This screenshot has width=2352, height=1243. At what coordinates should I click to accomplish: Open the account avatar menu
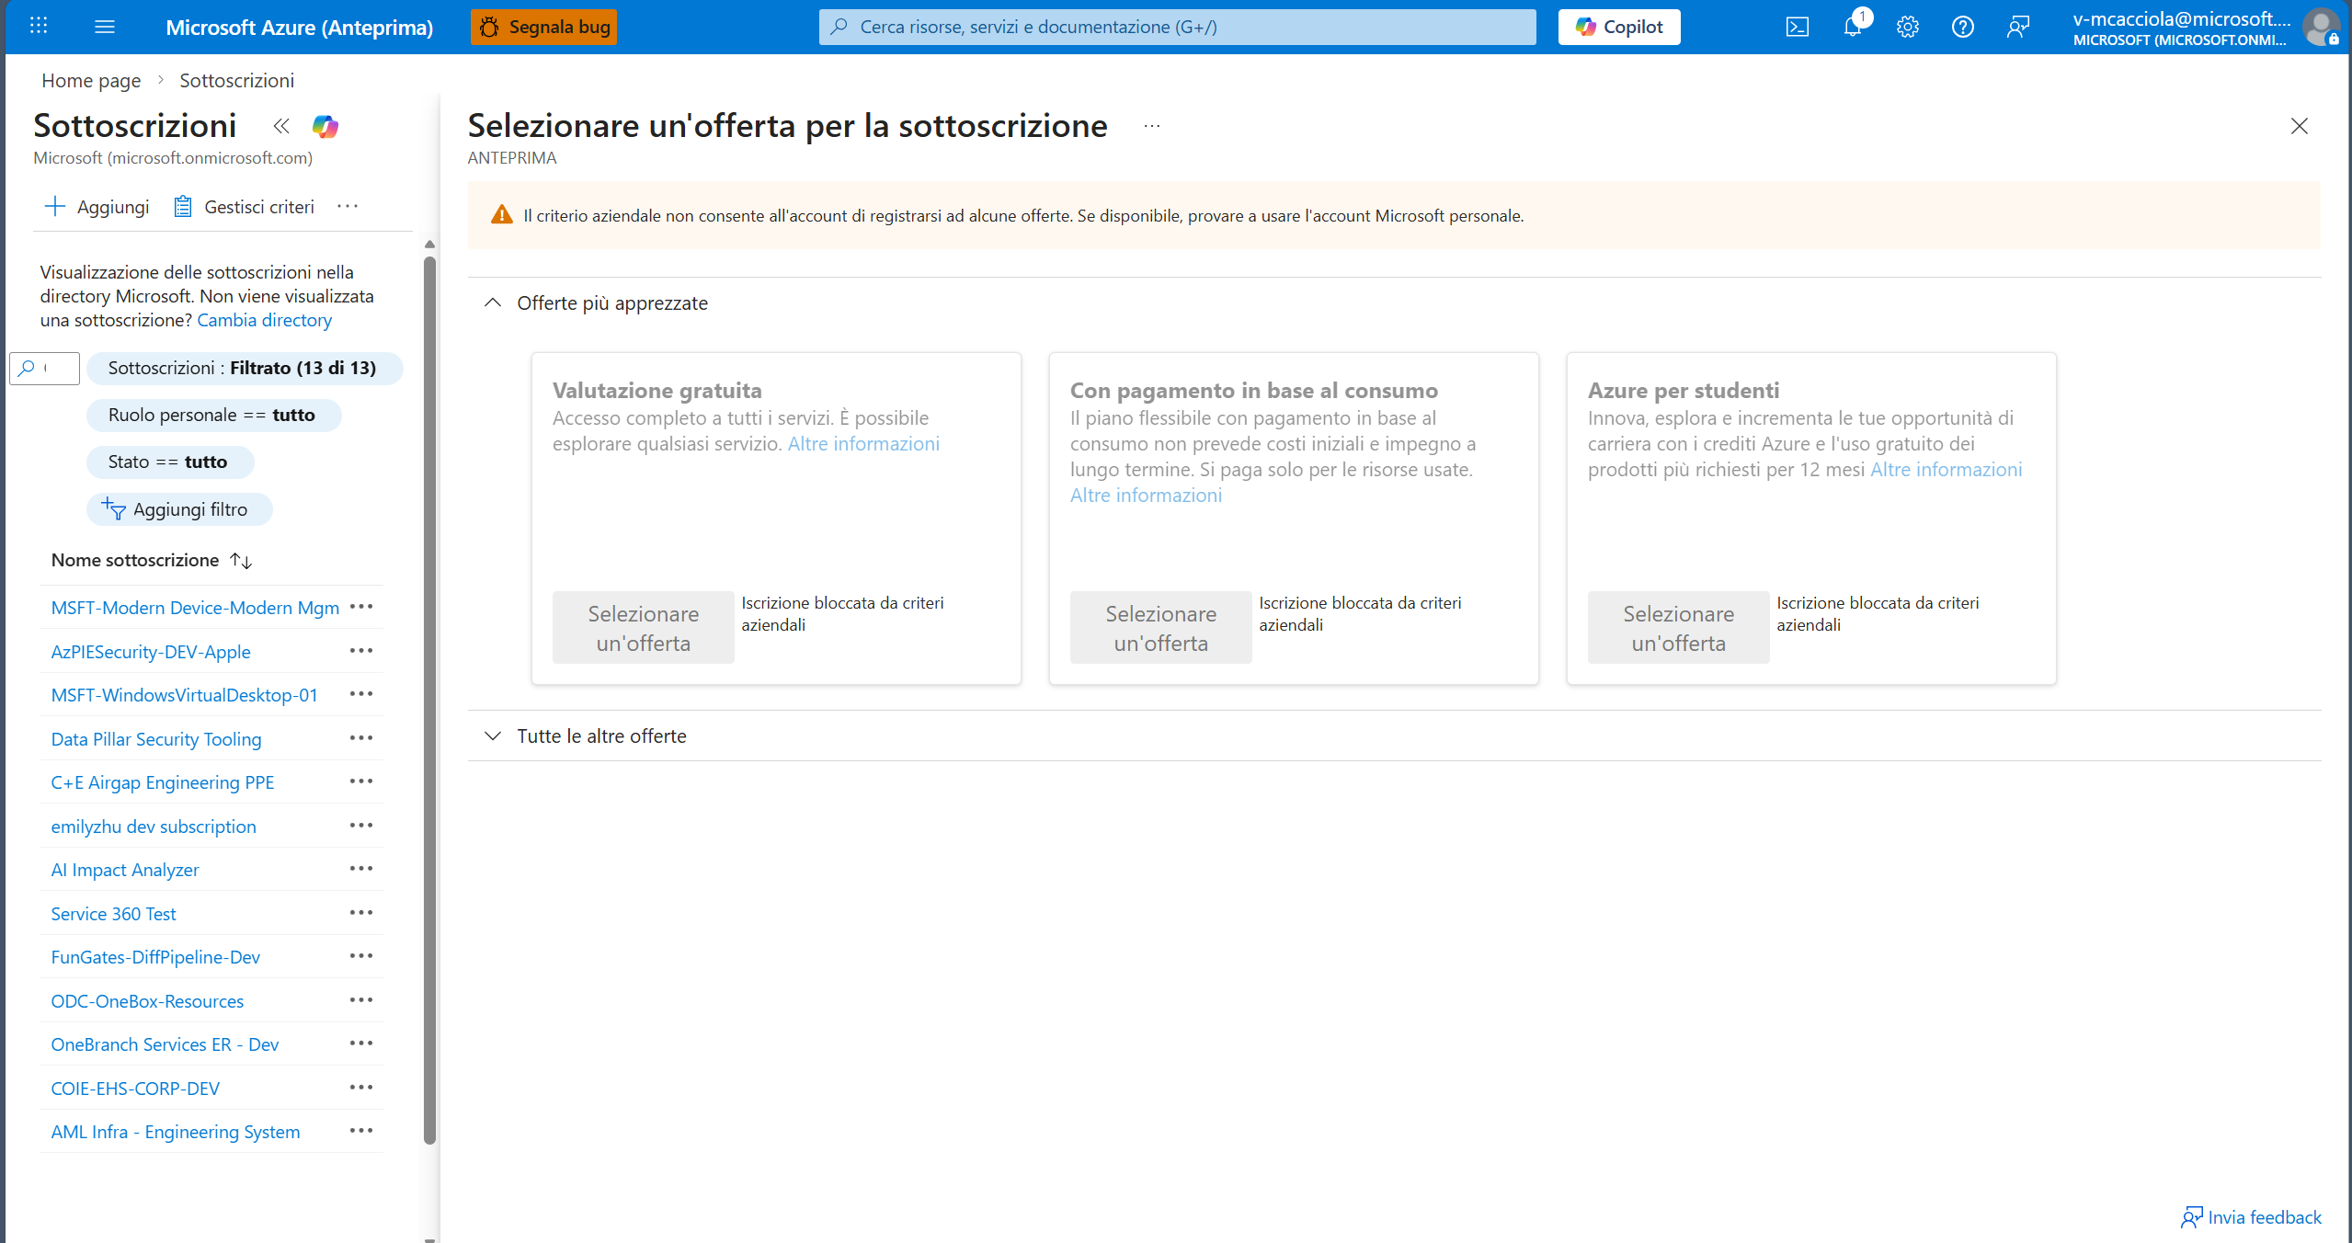coord(2321,27)
